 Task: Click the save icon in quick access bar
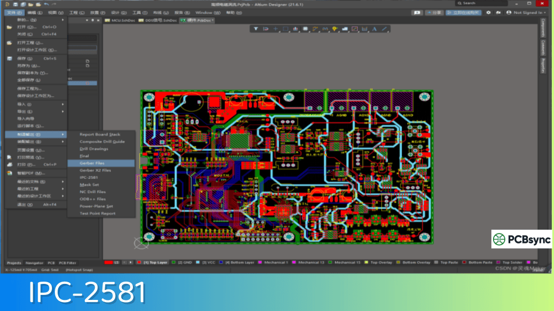[17, 4]
